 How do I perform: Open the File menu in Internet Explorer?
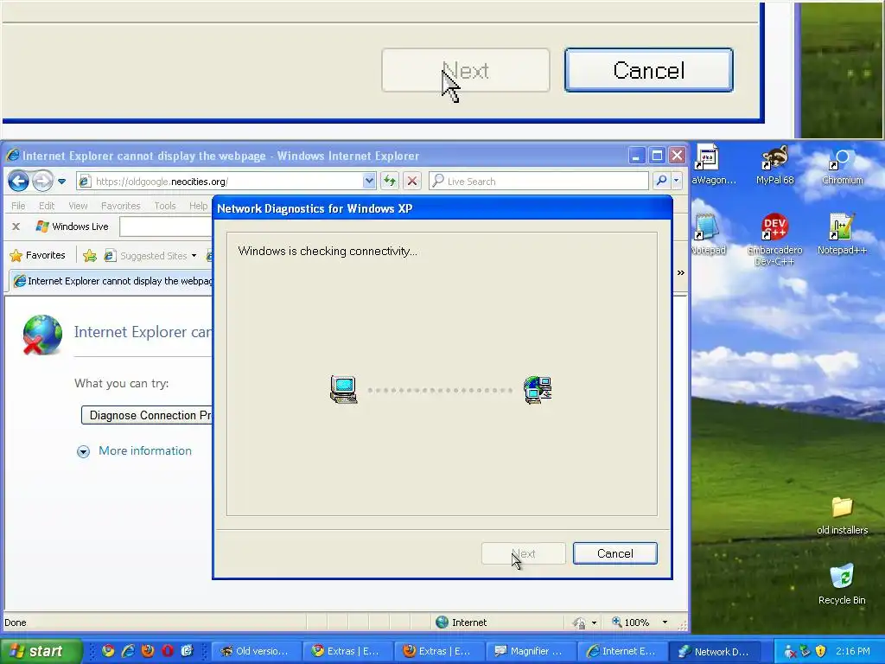[18, 206]
